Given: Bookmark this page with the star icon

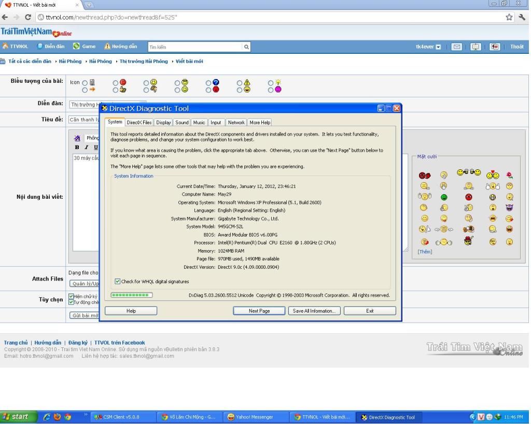Looking at the screenshot, I should [509, 17].
